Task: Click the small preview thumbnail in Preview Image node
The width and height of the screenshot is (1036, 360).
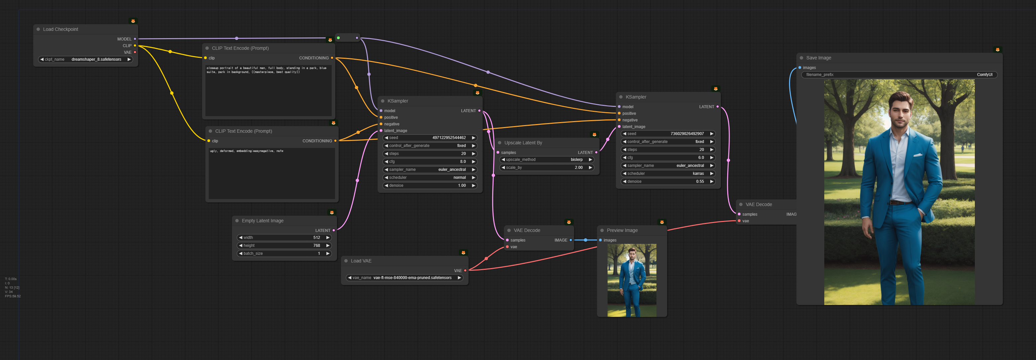Action: click(632, 280)
